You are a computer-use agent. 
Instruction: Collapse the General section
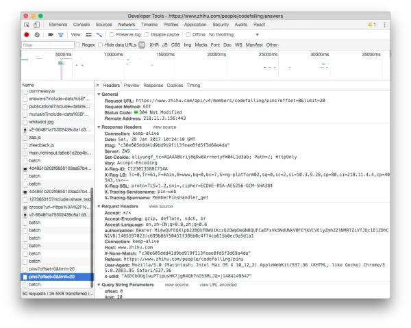(x=99, y=94)
